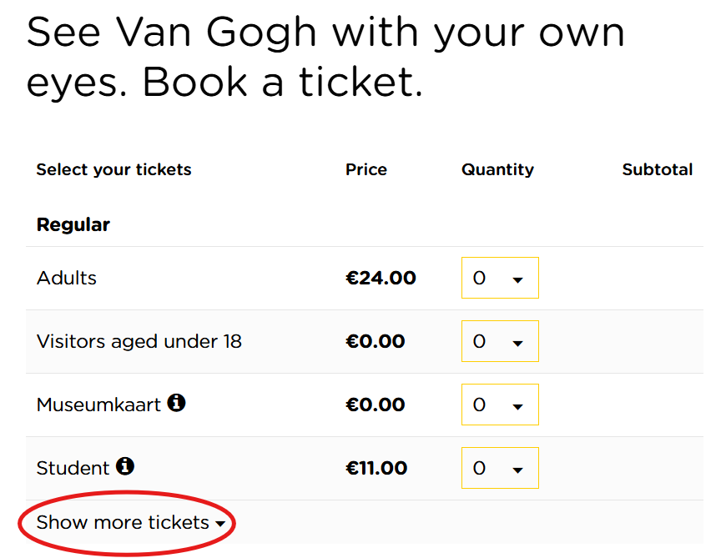Expand Show more tickets
The height and width of the screenshot is (558, 726).
123,523
